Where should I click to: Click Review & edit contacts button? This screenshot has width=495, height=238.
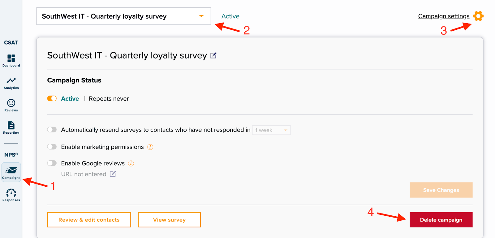click(x=89, y=220)
